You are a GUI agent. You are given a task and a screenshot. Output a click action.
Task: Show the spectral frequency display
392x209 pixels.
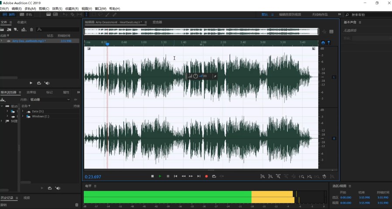pos(48,14)
